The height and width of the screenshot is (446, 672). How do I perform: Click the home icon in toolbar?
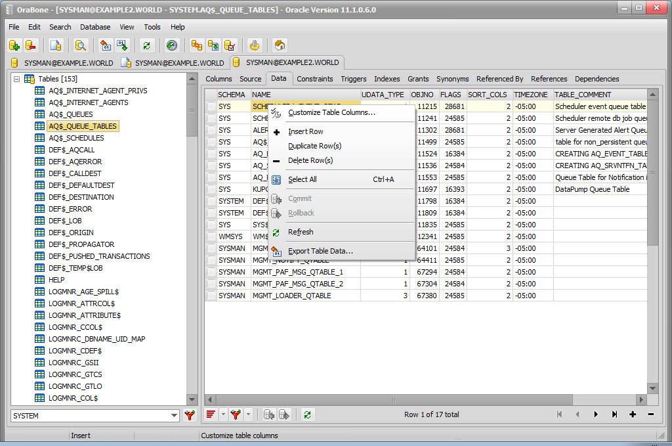(x=280, y=45)
